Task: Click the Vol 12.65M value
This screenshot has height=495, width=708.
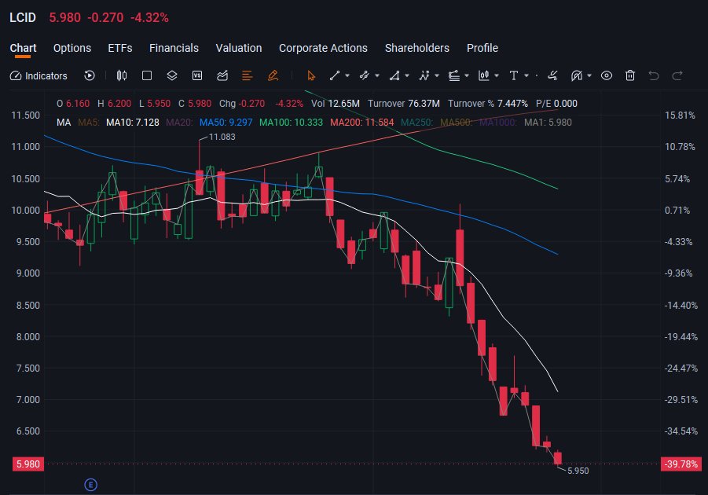Action: point(335,104)
